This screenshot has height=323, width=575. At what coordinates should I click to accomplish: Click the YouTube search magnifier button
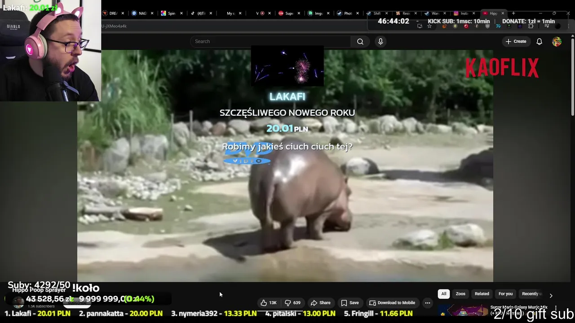click(360, 41)
